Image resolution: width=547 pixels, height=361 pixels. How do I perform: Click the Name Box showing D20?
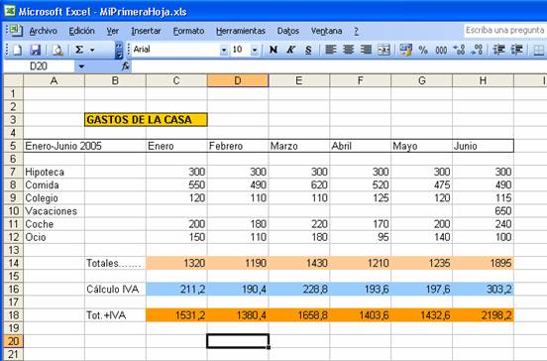click(39, 66)
